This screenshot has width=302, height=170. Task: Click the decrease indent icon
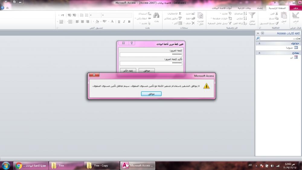point(74,15)
